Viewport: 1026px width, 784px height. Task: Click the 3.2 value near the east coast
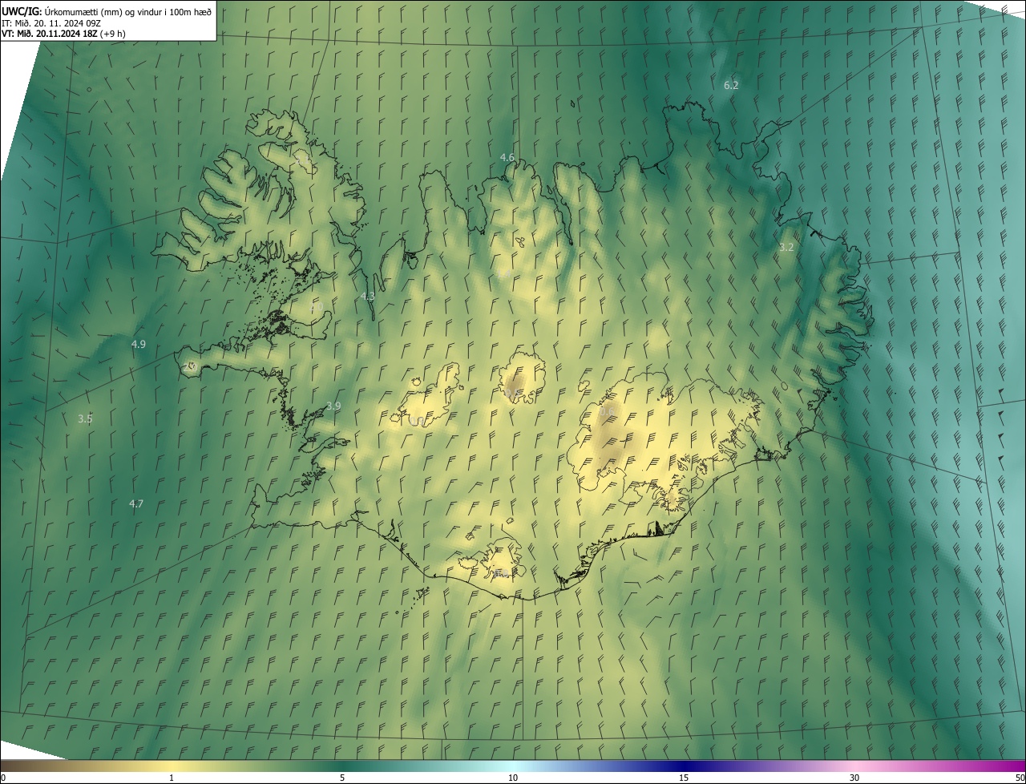point(786,247)
